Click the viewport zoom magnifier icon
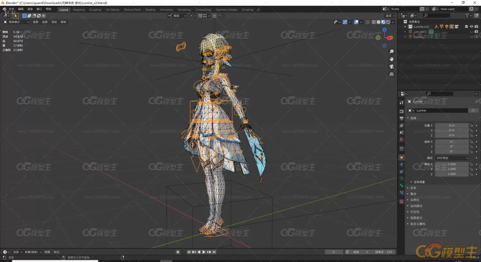The width and height of the screenshot is (481, 262). click(392, 52)
